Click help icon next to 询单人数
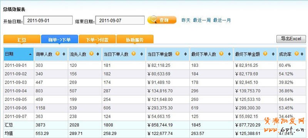The width and height of the screenshot is (308, 138). coord(57,53)
